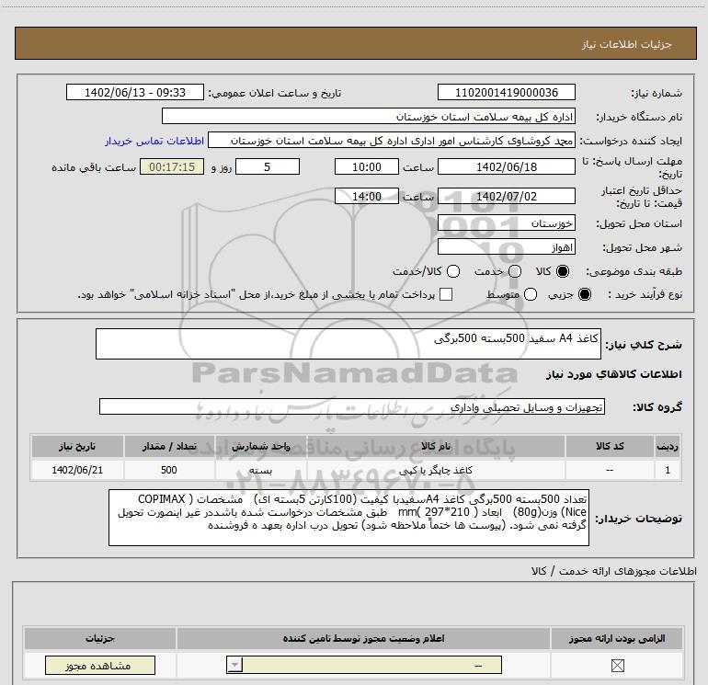Click the 'ردیف' column header

(x=668, y=446)
